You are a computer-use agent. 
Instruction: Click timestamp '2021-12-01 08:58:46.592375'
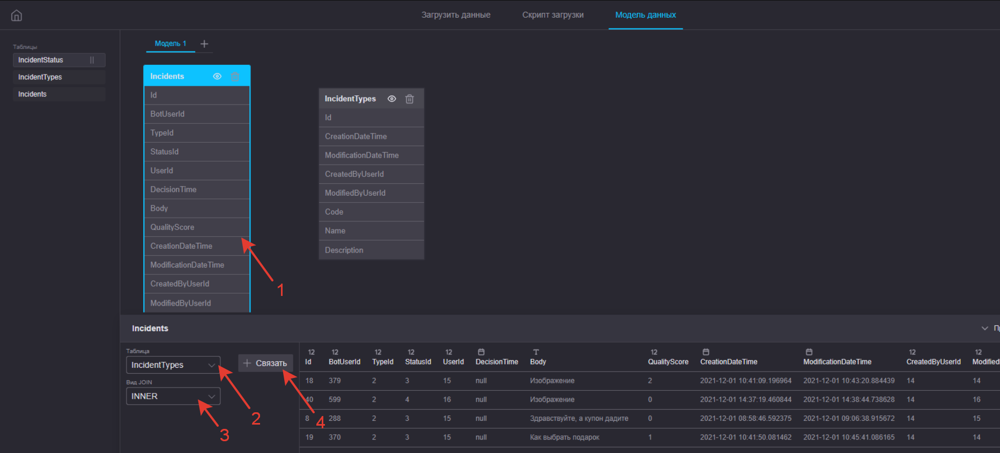pos(746,418)
